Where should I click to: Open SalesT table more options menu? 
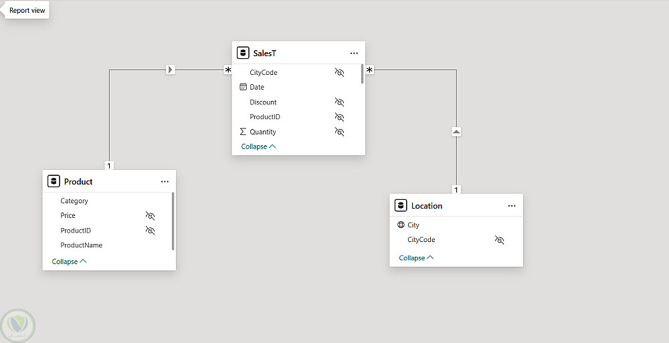click(354, 53)
